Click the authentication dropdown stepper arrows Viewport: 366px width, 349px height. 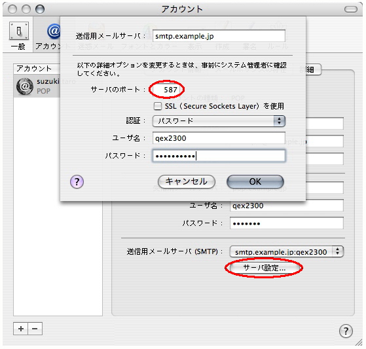279,121
